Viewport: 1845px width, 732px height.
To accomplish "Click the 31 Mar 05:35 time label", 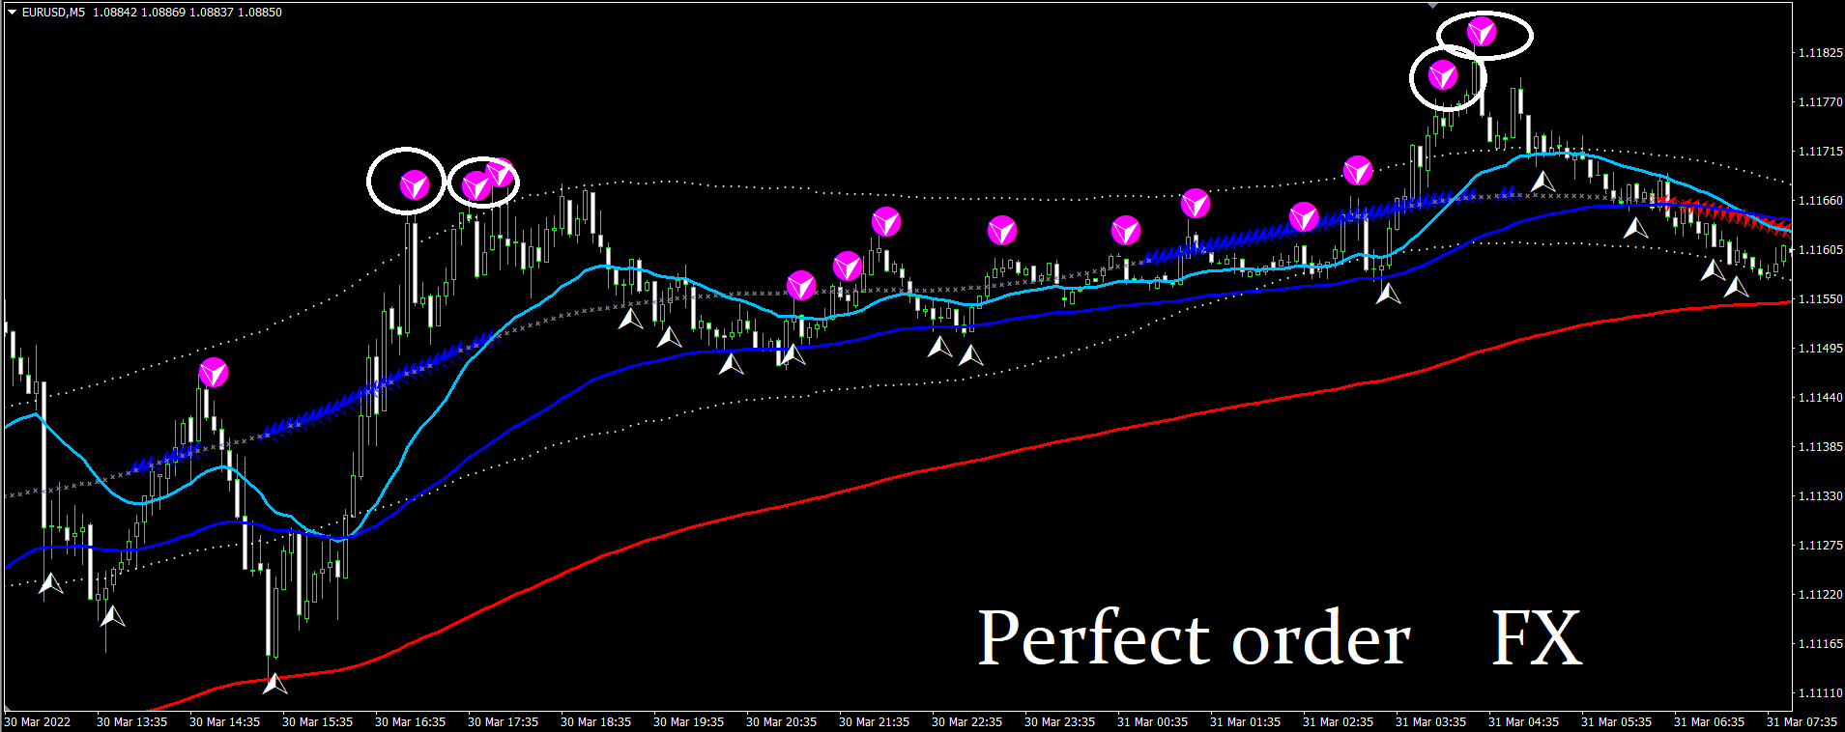I will pos(1616,722).
